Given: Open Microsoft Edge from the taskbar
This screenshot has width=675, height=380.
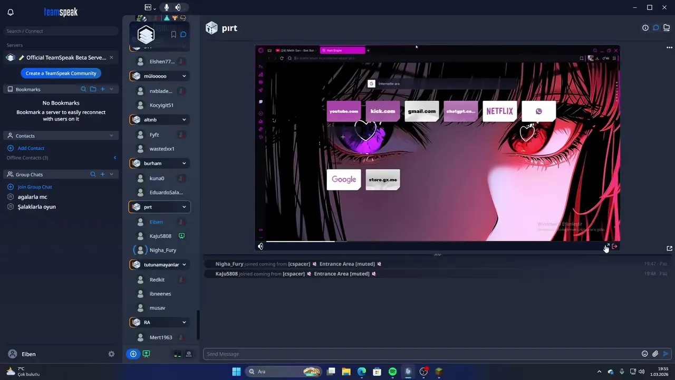Looking at the screenshot, I should 361,372.
